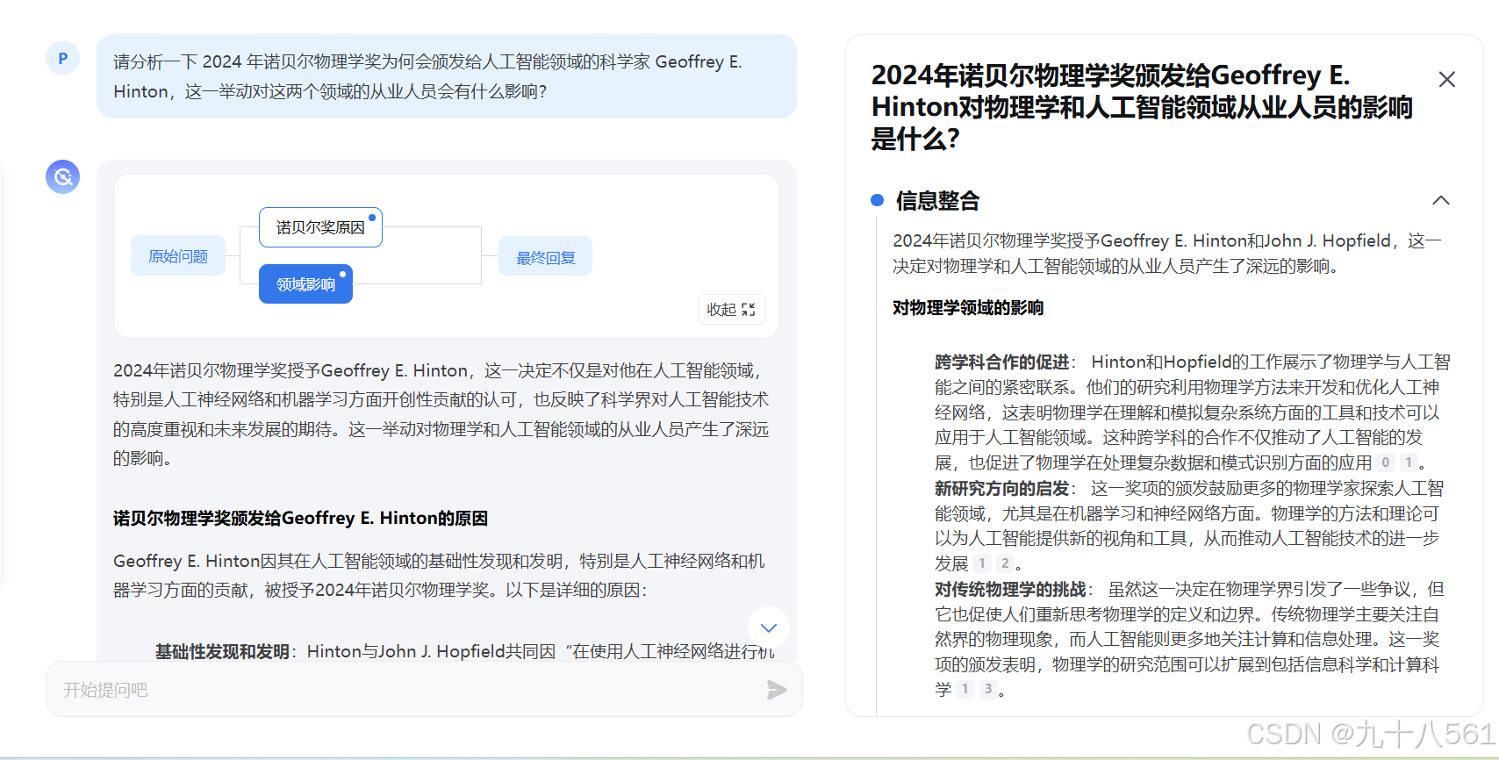1499x760 pixels.
Task: Click the user question message bubble
Action: (447, 76)
